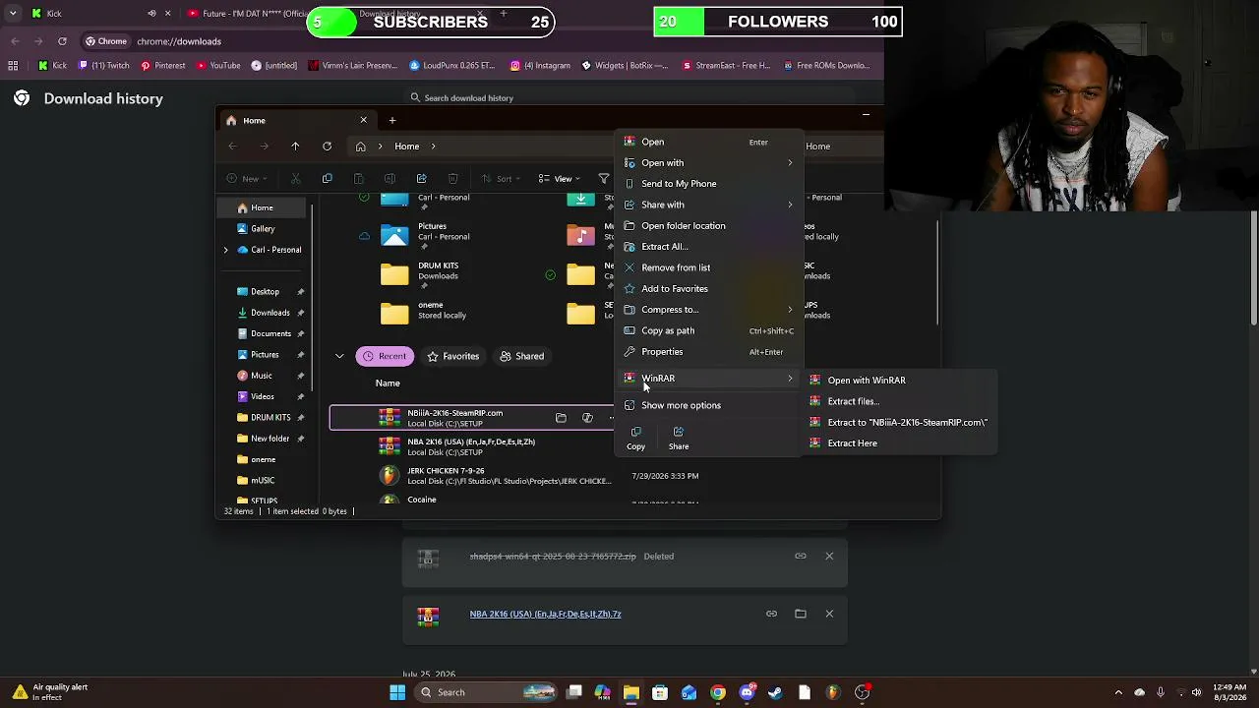Screen dimensions: 1259x708
Task: Click the Up arrow in File Explorer
Action: coord(295,147)
